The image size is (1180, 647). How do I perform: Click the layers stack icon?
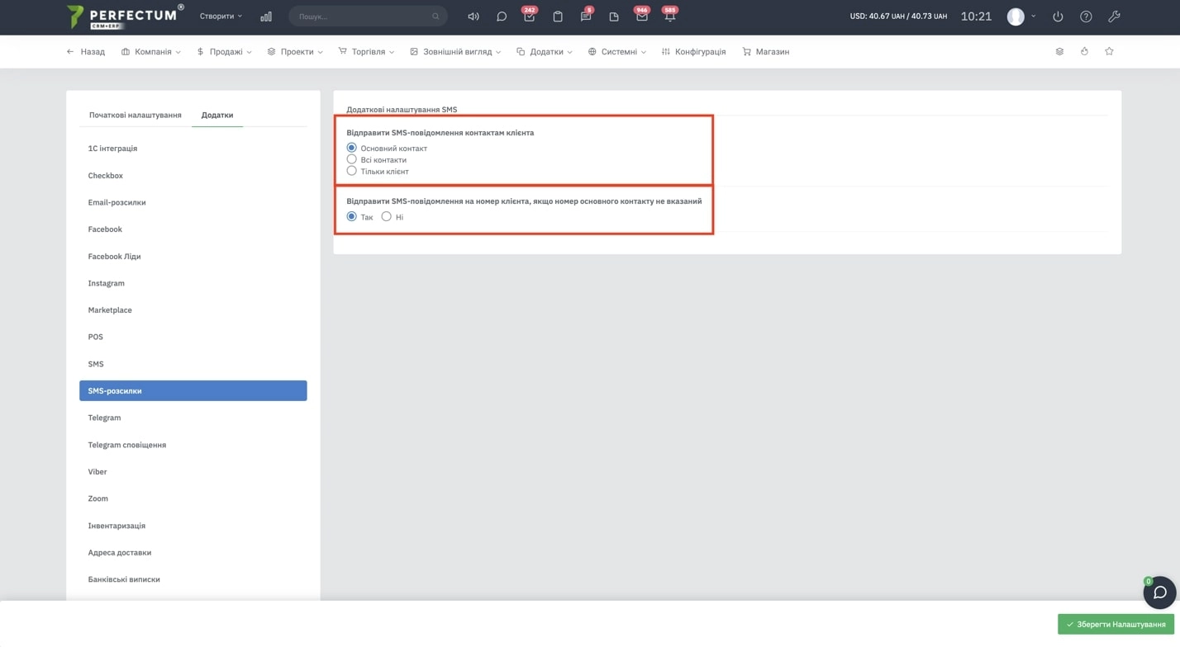1059,51
